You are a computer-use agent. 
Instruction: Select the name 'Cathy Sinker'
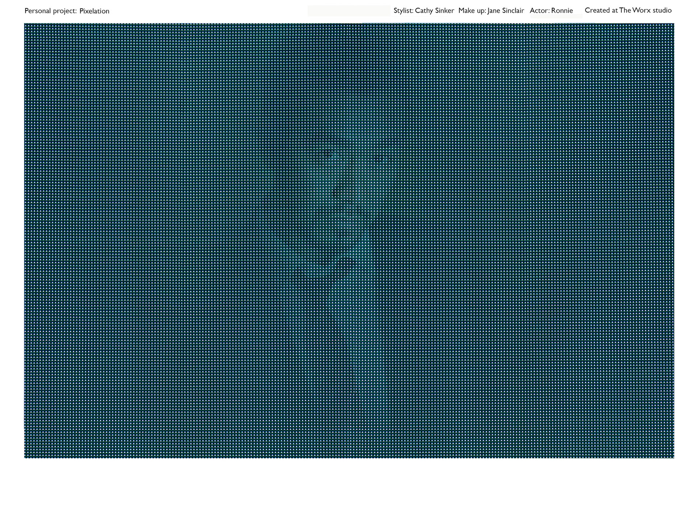434,11
